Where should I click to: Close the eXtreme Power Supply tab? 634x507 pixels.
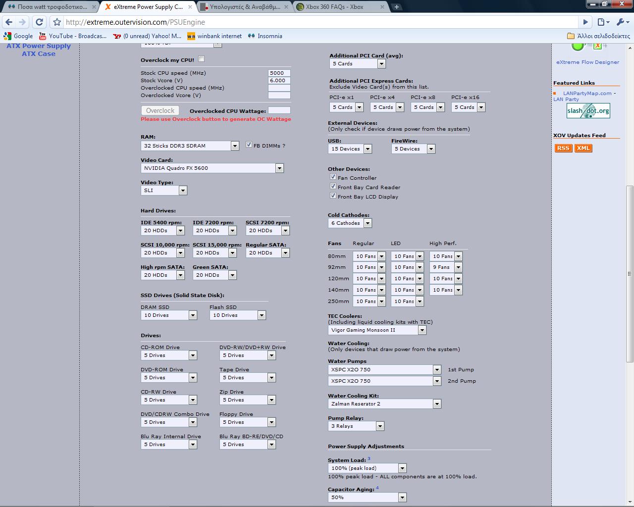tap(190, 7)
